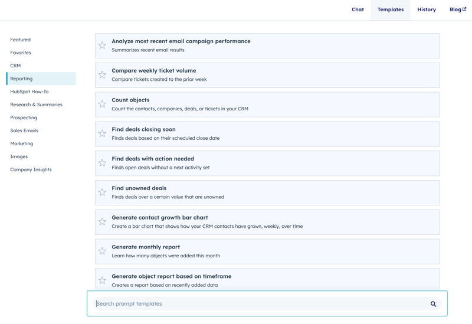Choose the Count objects template
472x324 pixels.
(267, 104)
